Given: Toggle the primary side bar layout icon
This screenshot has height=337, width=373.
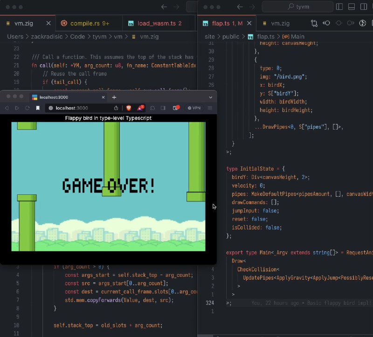Looking at the screenshot, I should (339, 7).
